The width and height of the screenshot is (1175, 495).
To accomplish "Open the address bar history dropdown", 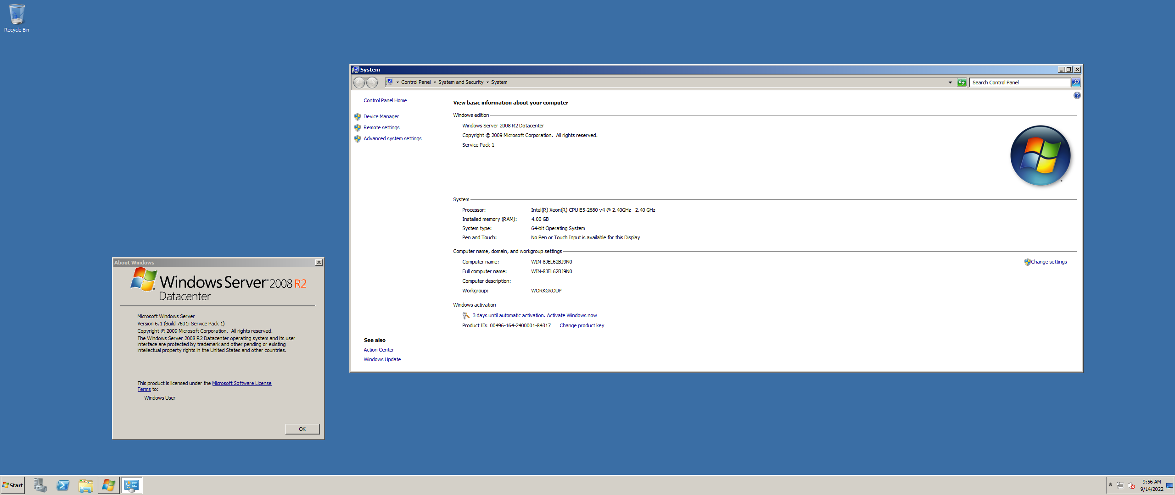I will coord(950,82).
